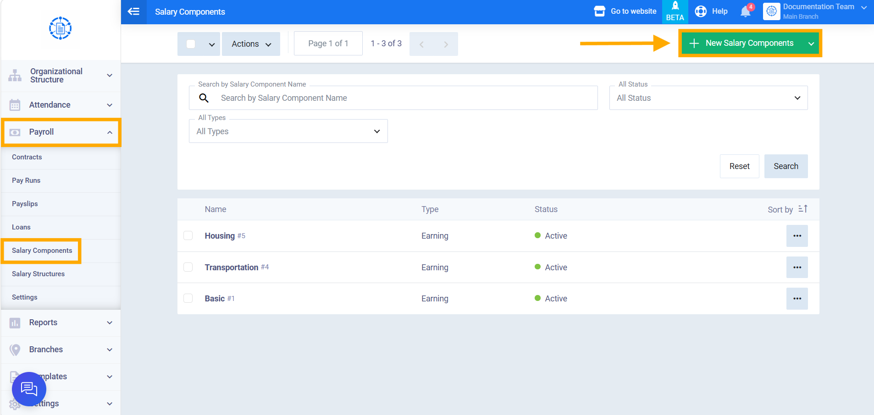874x415 pixels.
Task: Check the Housing row checkbox
Action: point(188,235)
